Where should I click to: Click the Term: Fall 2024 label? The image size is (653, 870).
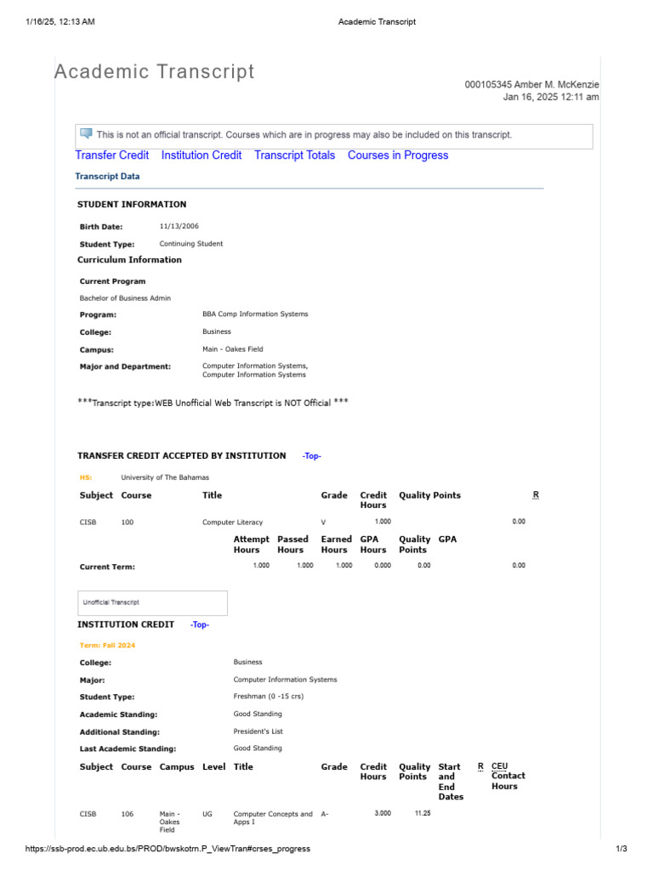coord(107,646)
